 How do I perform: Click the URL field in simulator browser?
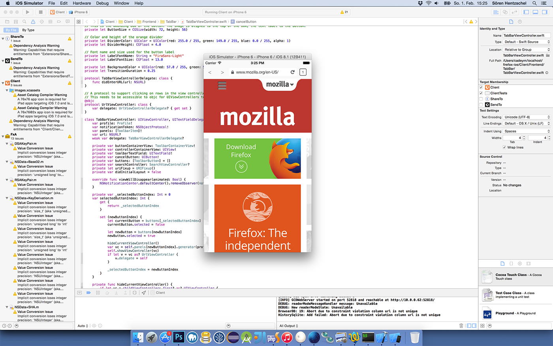pos(257,72)
